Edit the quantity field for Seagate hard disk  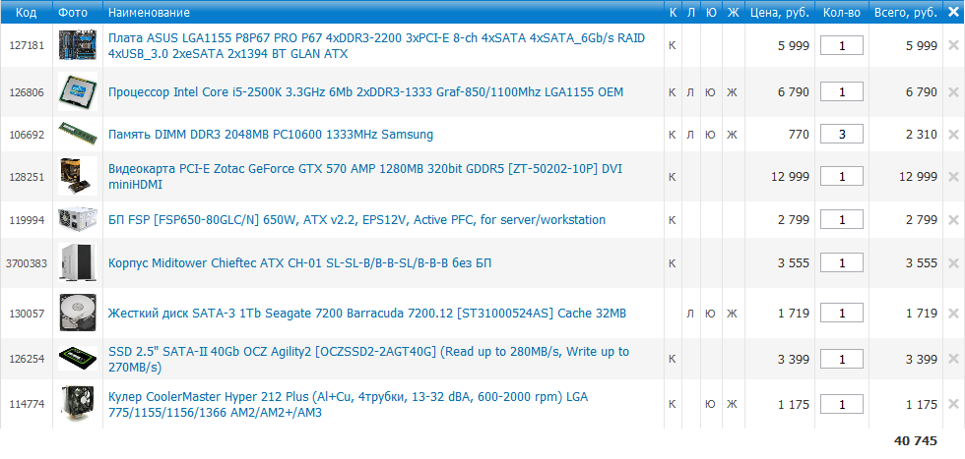842,314
